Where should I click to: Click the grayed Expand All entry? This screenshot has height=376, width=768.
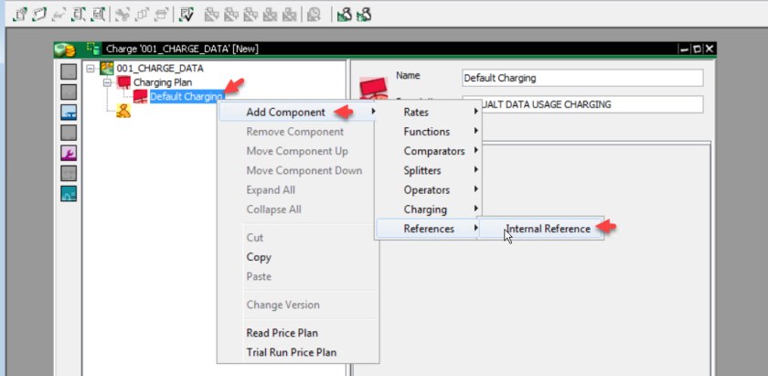click(297, 189)
